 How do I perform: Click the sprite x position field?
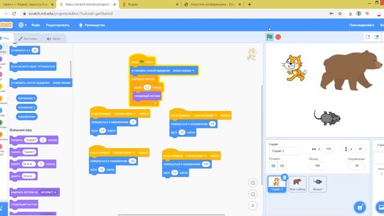click(x=328, y=149)
